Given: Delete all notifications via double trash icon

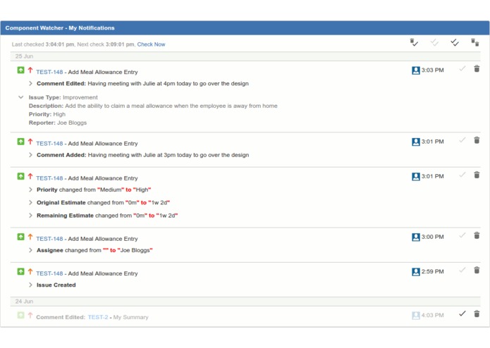Looking at the screenshot, I should [x=475, y=42].
